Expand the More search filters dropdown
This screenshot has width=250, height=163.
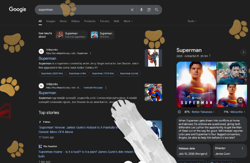pyautogui.click(x=128, y=21)
